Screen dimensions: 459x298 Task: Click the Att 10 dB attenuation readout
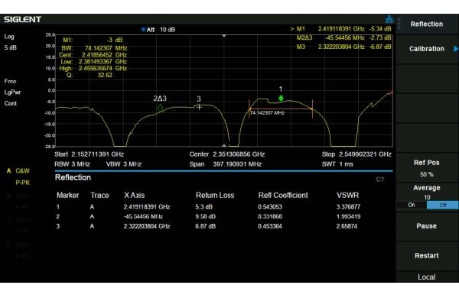coord(158,30)
